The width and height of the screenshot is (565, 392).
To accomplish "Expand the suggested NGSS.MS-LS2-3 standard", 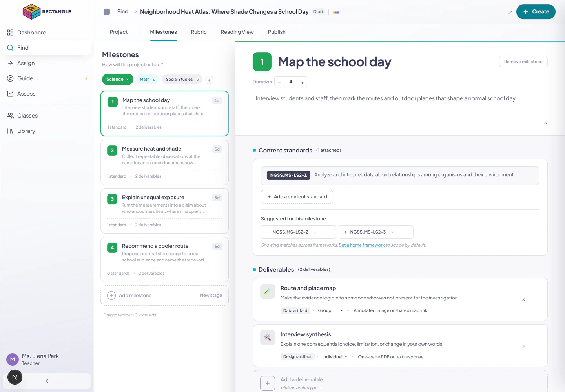I will pos(392,232).
